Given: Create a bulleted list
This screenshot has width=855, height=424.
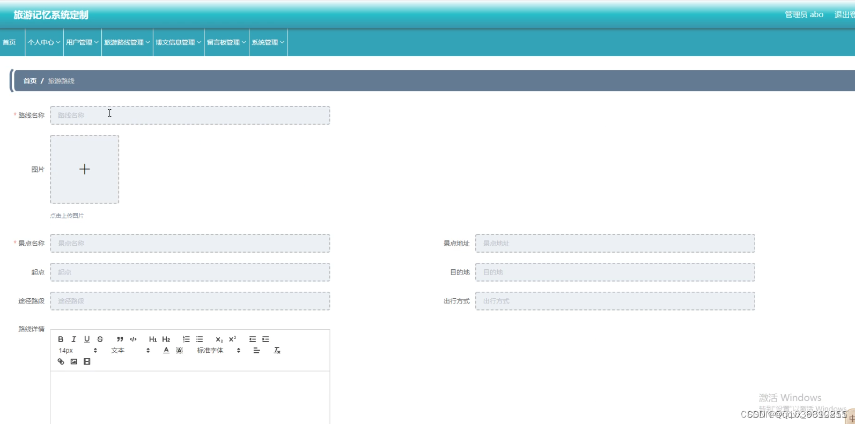Looking at the screenshot, I should click(x=200, y=339).
